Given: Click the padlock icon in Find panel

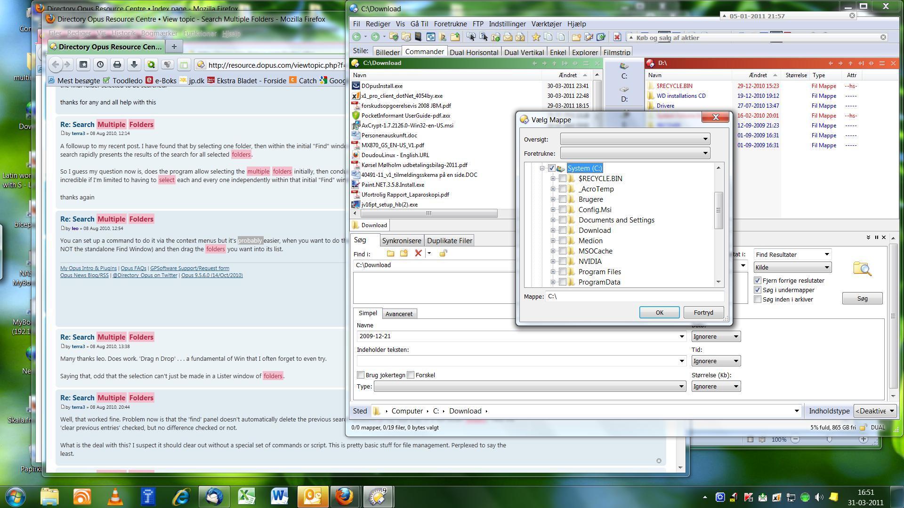Looking at the screenshot, I should coord(443,254).
